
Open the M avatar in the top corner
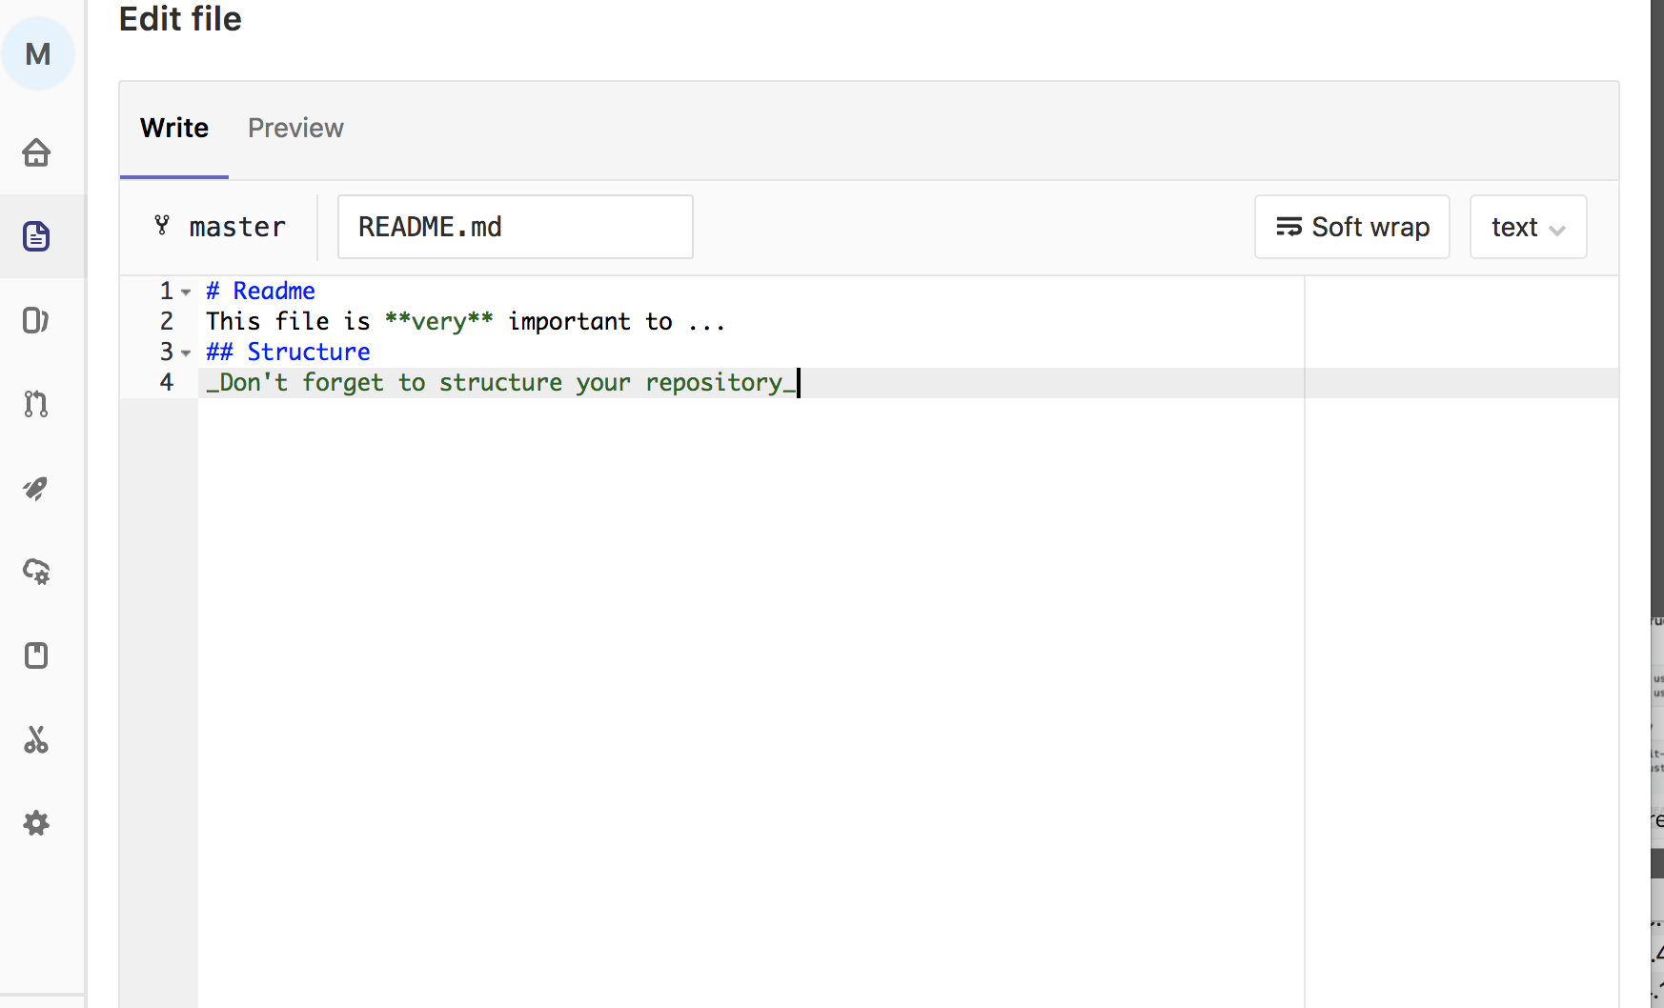(x=39, y=54)
